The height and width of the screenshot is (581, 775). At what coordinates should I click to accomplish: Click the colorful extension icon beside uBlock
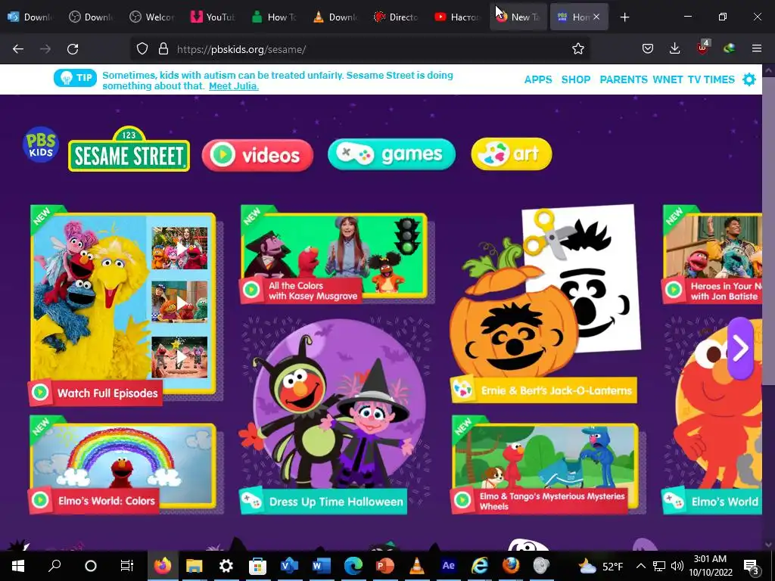[x=729, y=49]
